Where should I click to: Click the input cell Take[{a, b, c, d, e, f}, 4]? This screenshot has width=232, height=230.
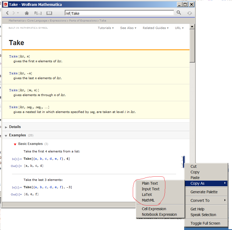47,159
